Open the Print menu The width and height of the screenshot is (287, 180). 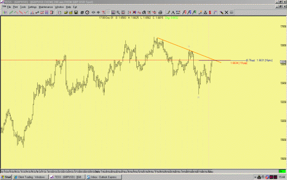click(15, 7)
